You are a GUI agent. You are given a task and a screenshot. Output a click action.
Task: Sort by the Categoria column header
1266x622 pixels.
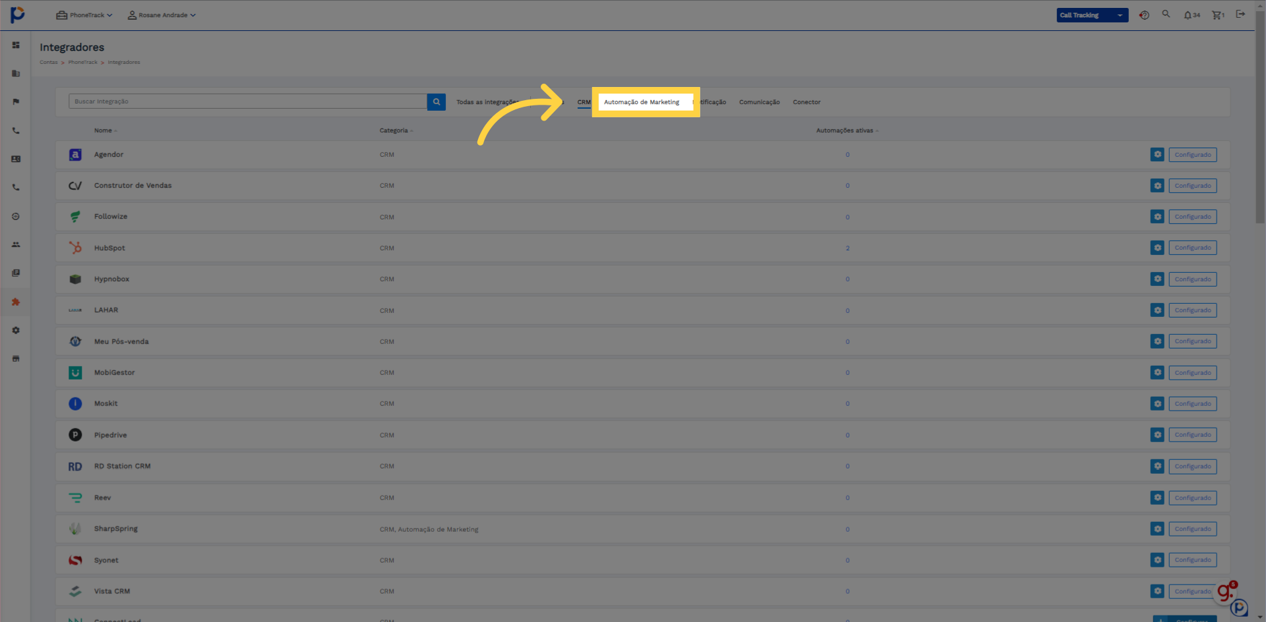pyautogui.click(x=396, y=130)
